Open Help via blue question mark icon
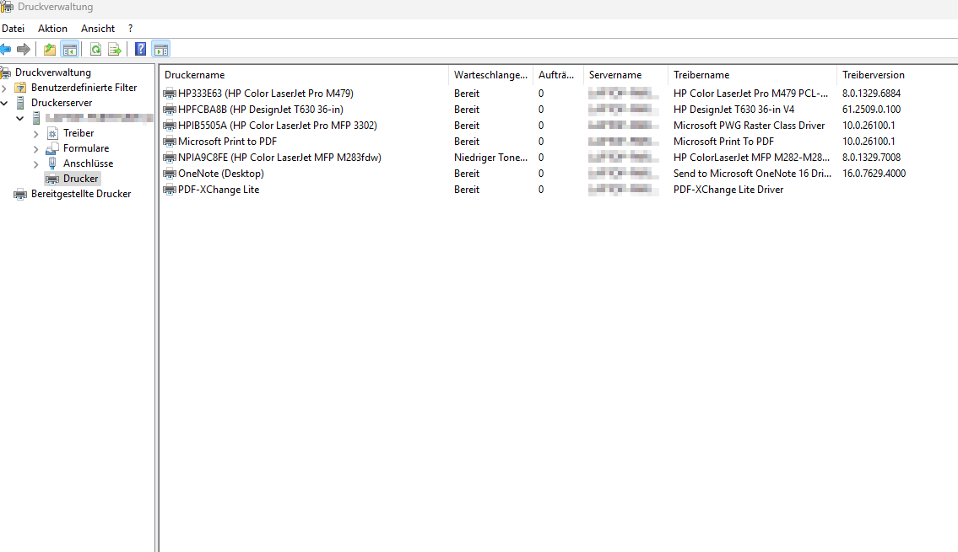 140,49
